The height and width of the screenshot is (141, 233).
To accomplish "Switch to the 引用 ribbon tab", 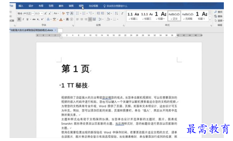I will coord(51,6).
